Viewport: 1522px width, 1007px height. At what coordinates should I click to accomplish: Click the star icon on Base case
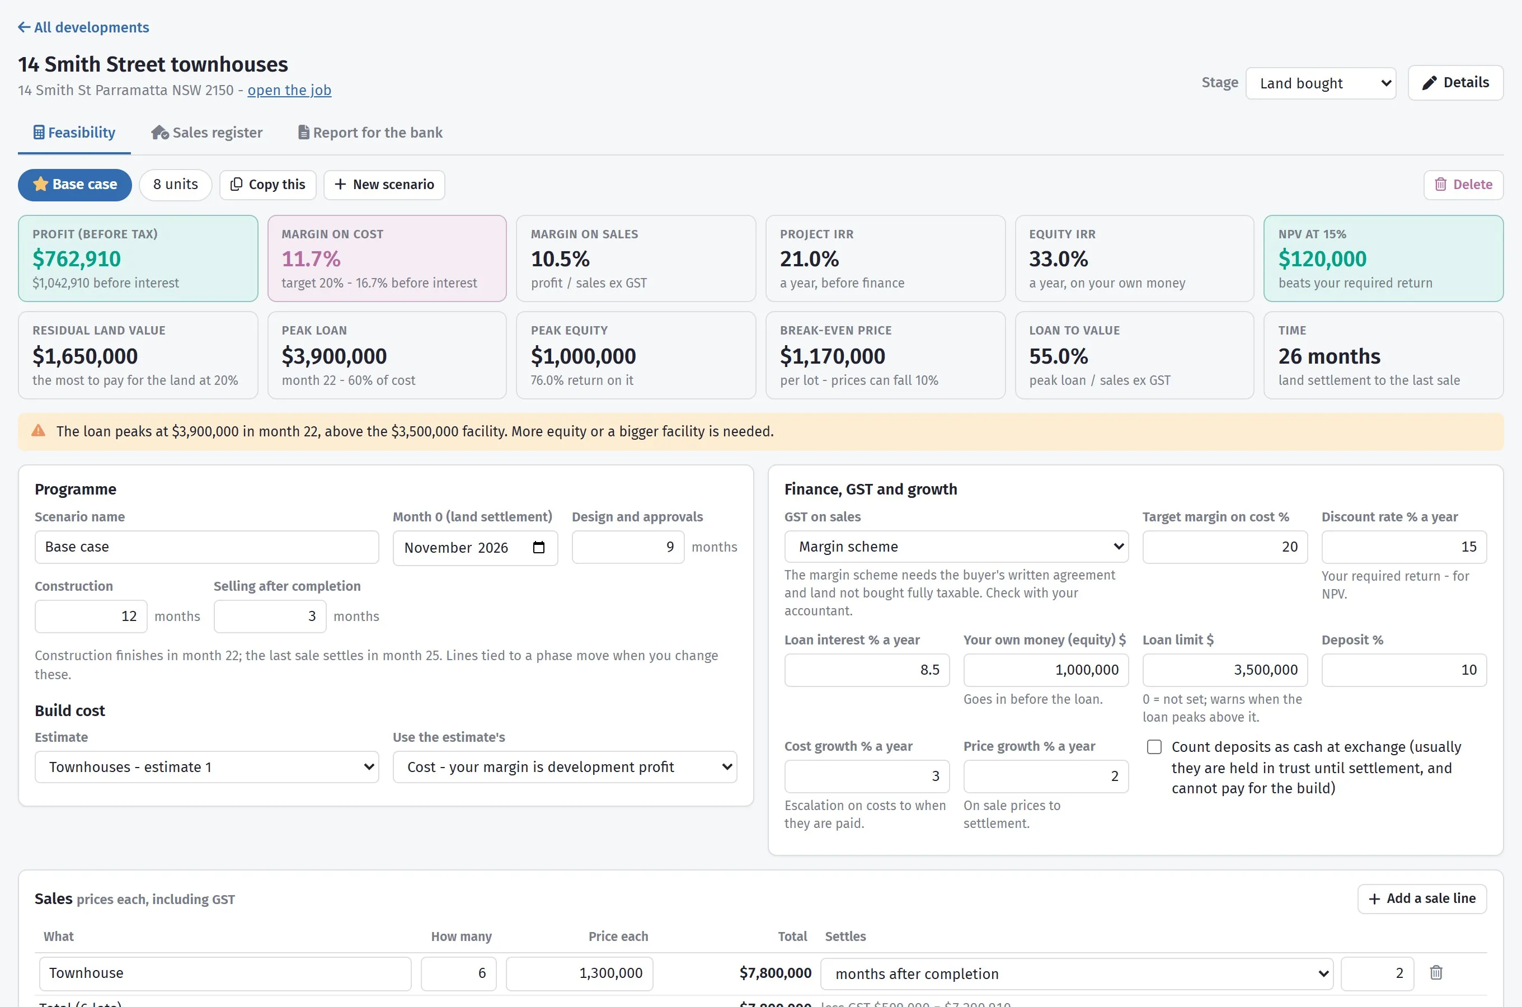[x=40, y=184]
